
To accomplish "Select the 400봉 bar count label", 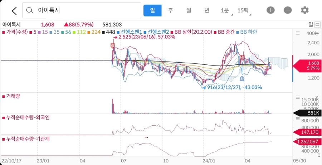I will pos(312,33).
